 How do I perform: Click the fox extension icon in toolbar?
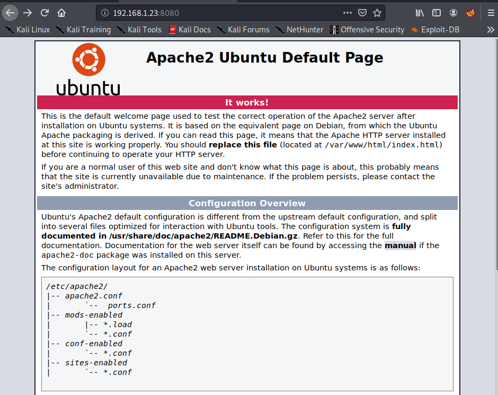(470, 13)
